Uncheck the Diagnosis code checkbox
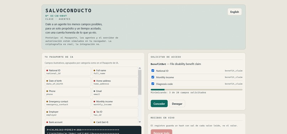The width and height of the screenshot is (287, 134). pyautogui.click(x=153, y=84)
